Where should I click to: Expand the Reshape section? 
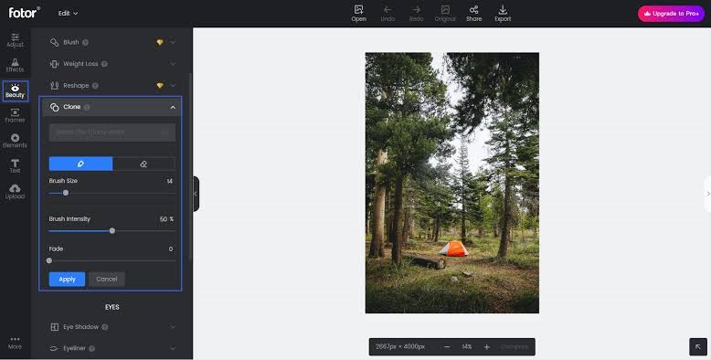(x=173, y=85)
